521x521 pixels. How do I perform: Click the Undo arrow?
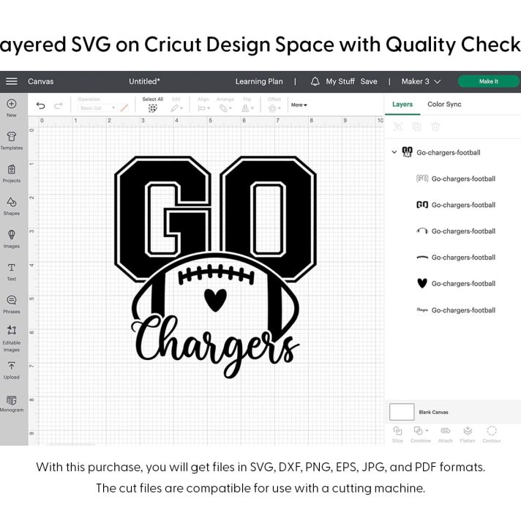[x=40, y=105]
